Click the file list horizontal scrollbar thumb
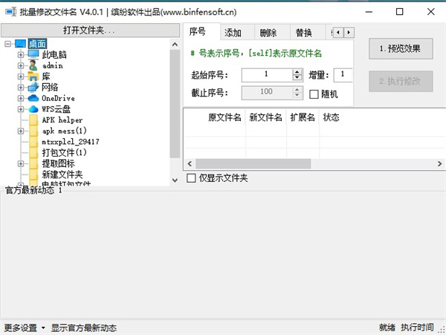The image size is (446, 335). [253, 163]
